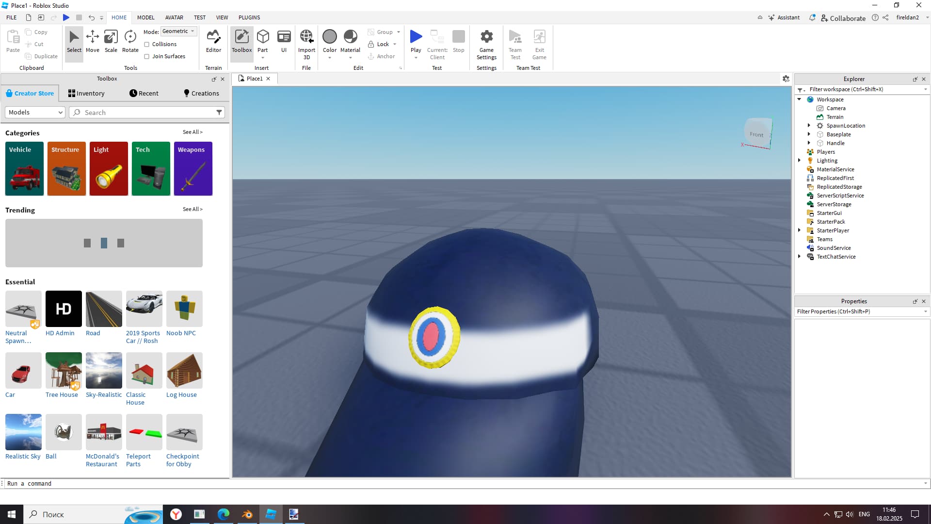
Task: Collapse the Workspace node
Action: pos(800,99)
